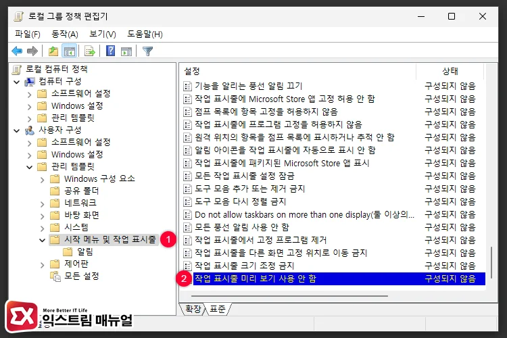Open the 도움말(H) menu
This screenshot has width=507, height=338.
pyautogui.click(x=145, y=34)
